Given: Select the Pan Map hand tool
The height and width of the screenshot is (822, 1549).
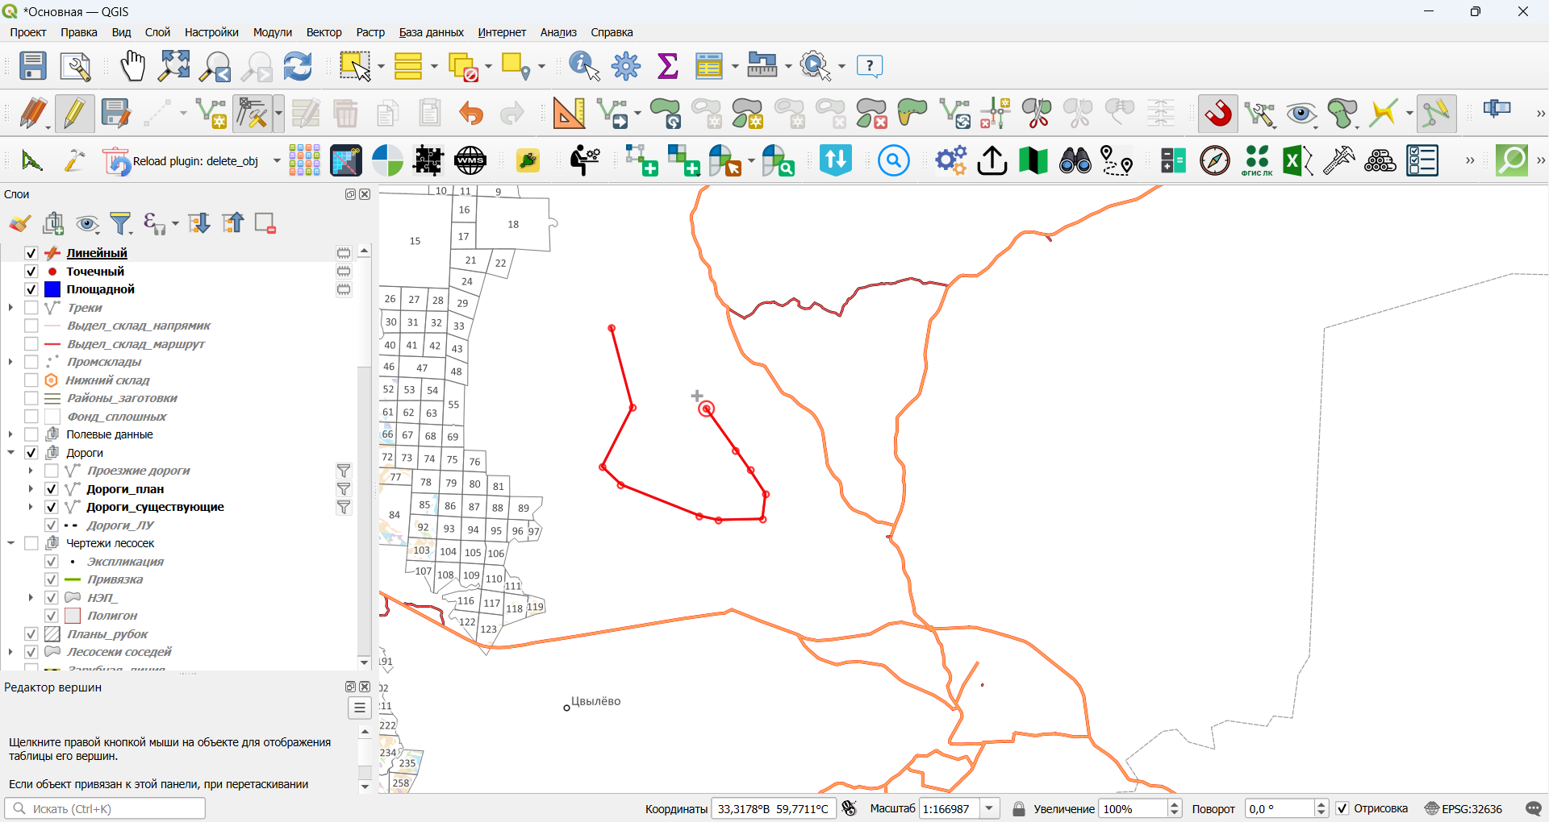Looking at the screenshot, I should click(x=132, y=66).
